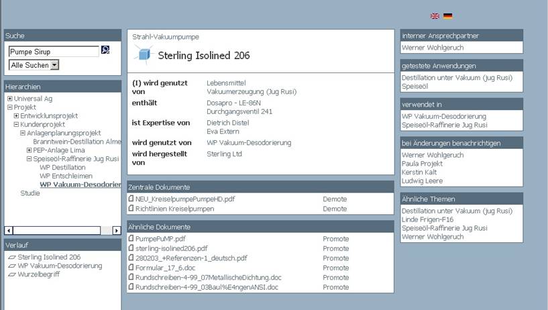Open Sterling Ltd manufacturer link

click(224, 154)
